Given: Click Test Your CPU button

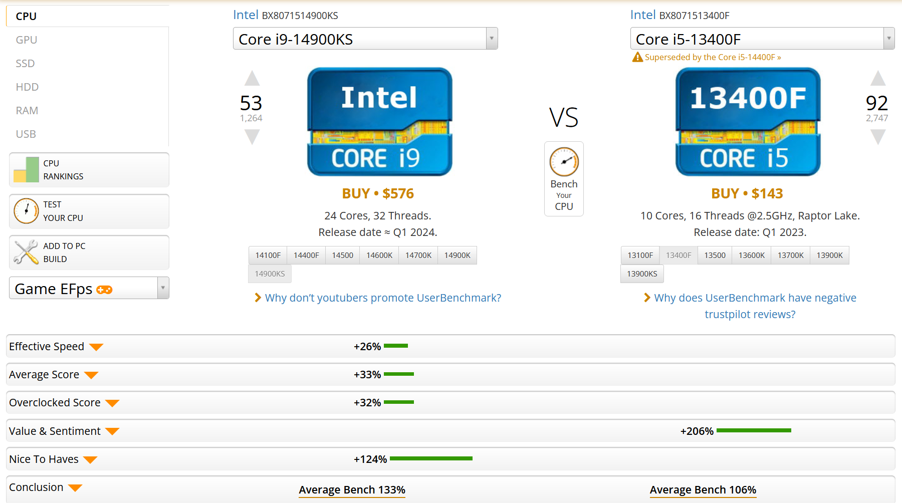Looking at the screenshot, I should point(89,211).
